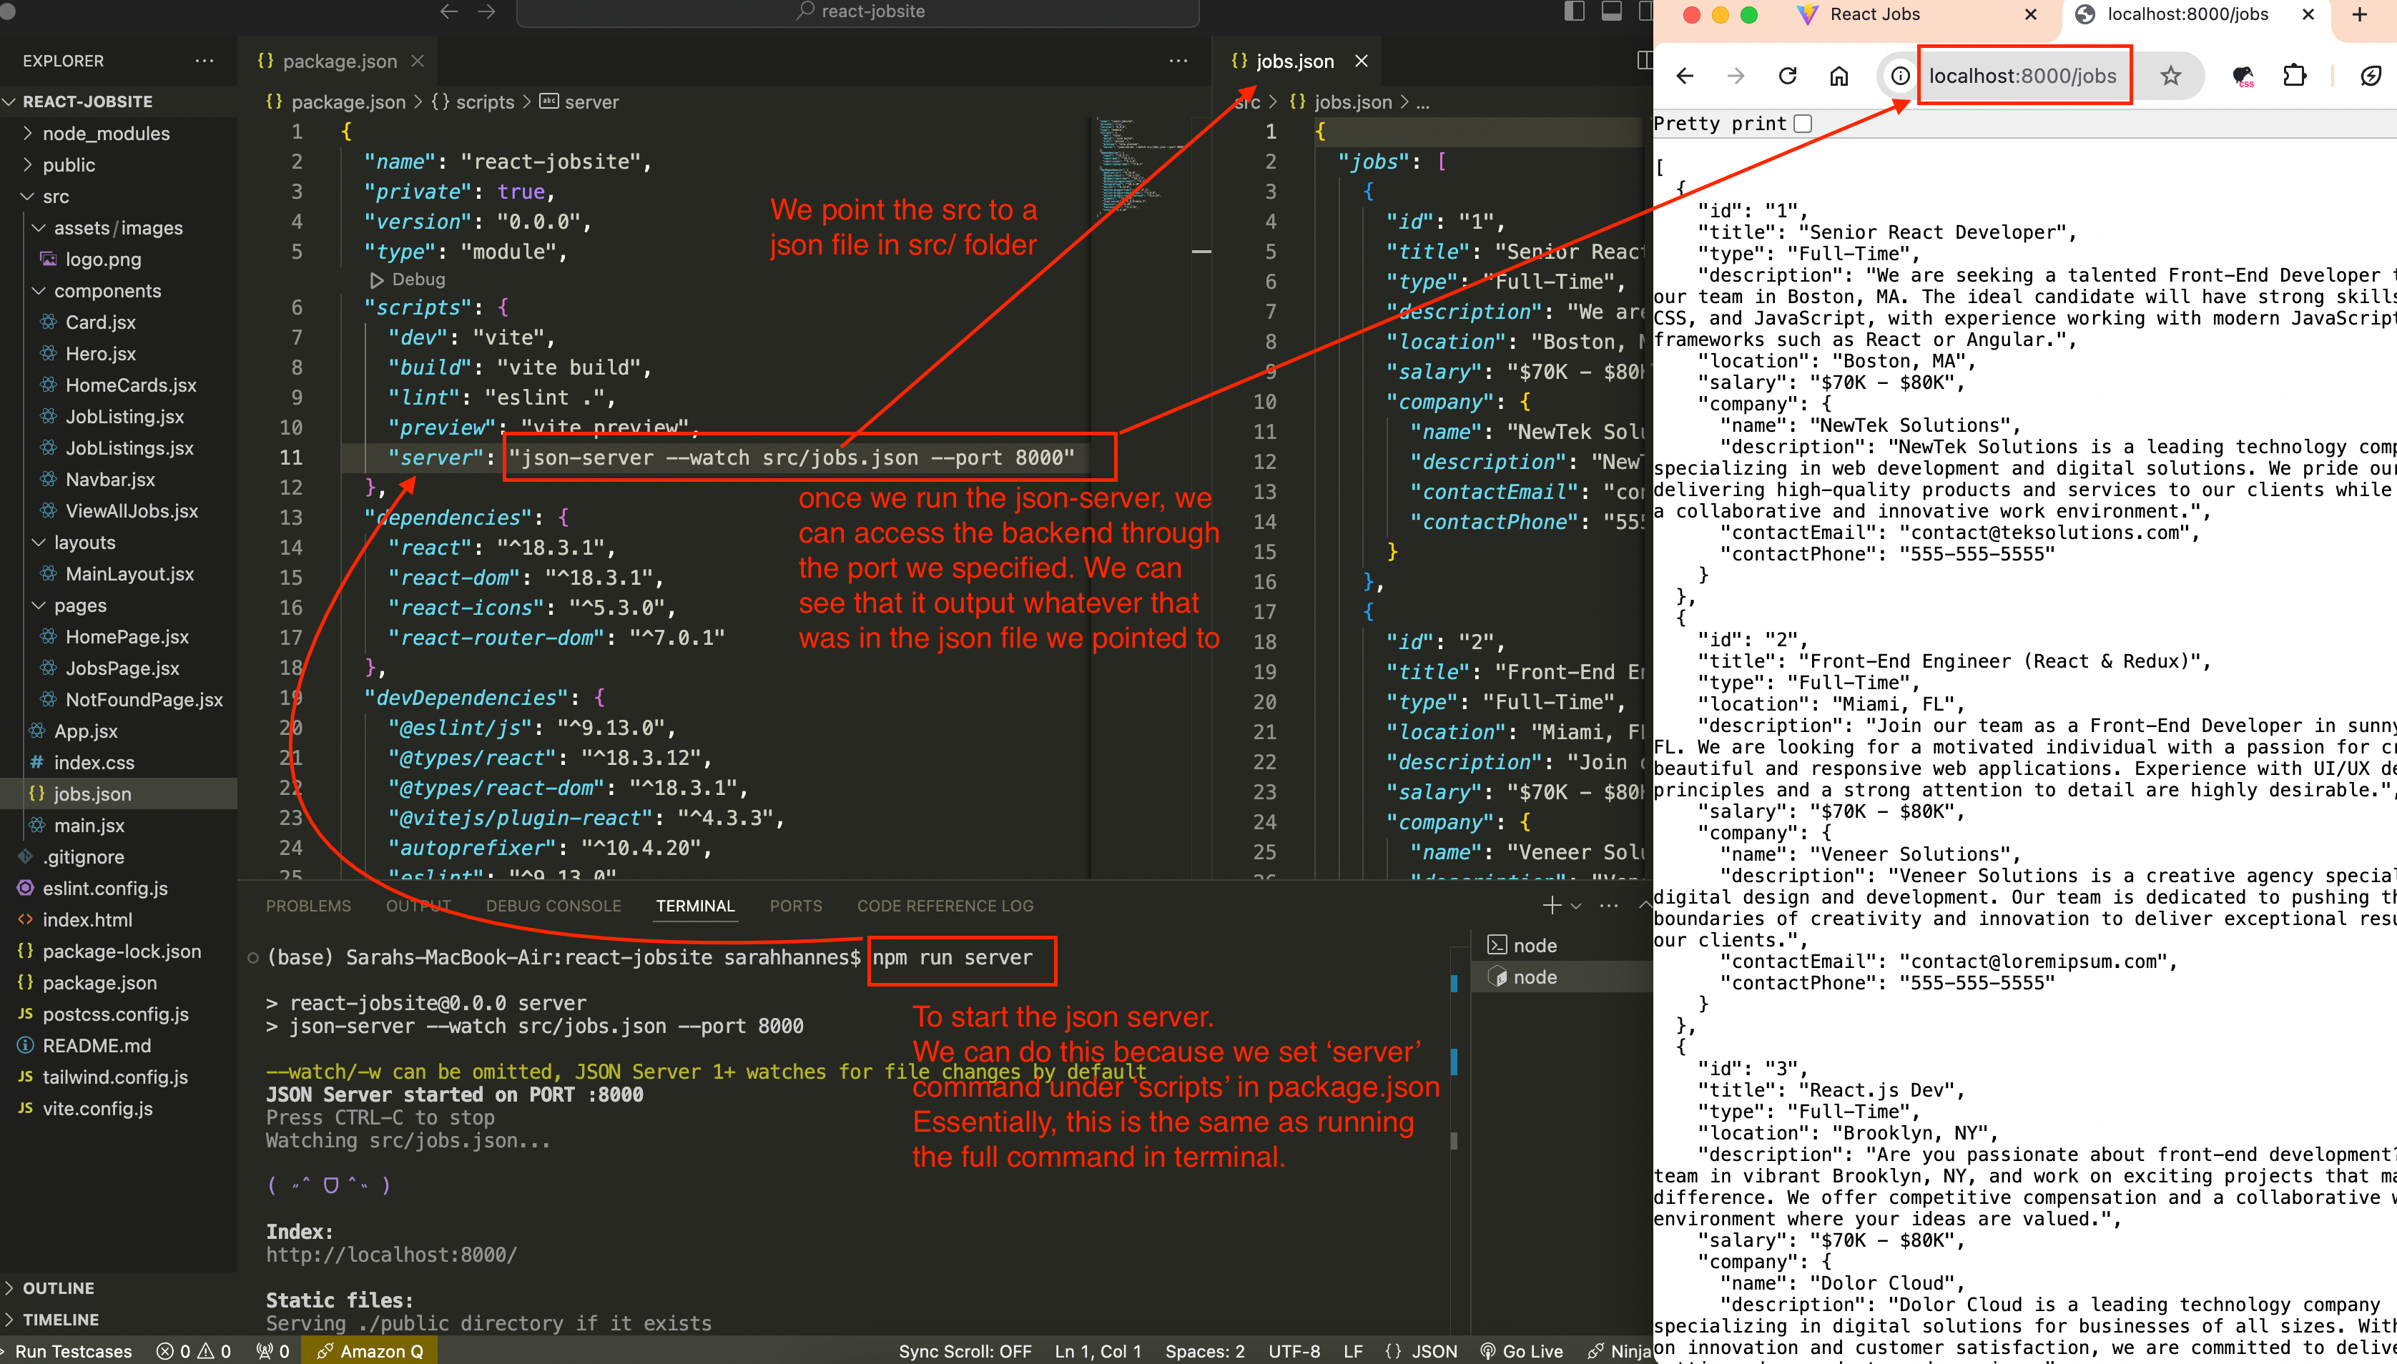The image size is (2397, 1364).
Task: Open a new browser tab
Action: pos(2360,14)
